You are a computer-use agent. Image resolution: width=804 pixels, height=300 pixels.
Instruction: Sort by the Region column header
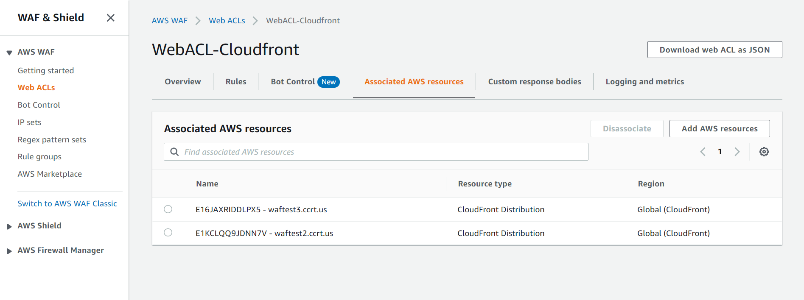651,183
